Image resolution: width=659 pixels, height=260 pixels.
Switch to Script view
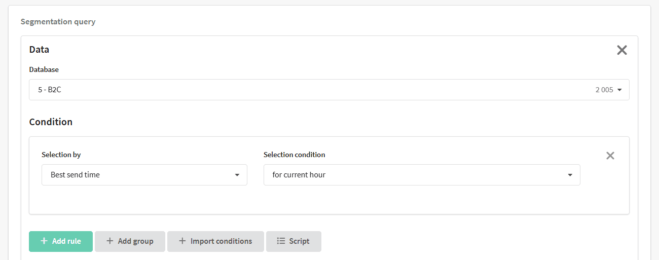pos(294,241)
